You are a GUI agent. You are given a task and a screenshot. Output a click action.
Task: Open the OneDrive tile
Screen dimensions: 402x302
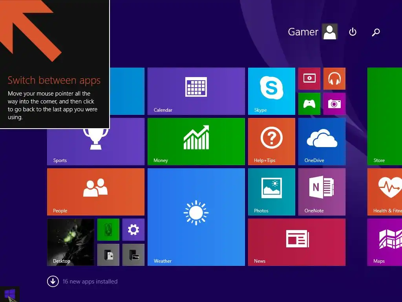point(322,142)
